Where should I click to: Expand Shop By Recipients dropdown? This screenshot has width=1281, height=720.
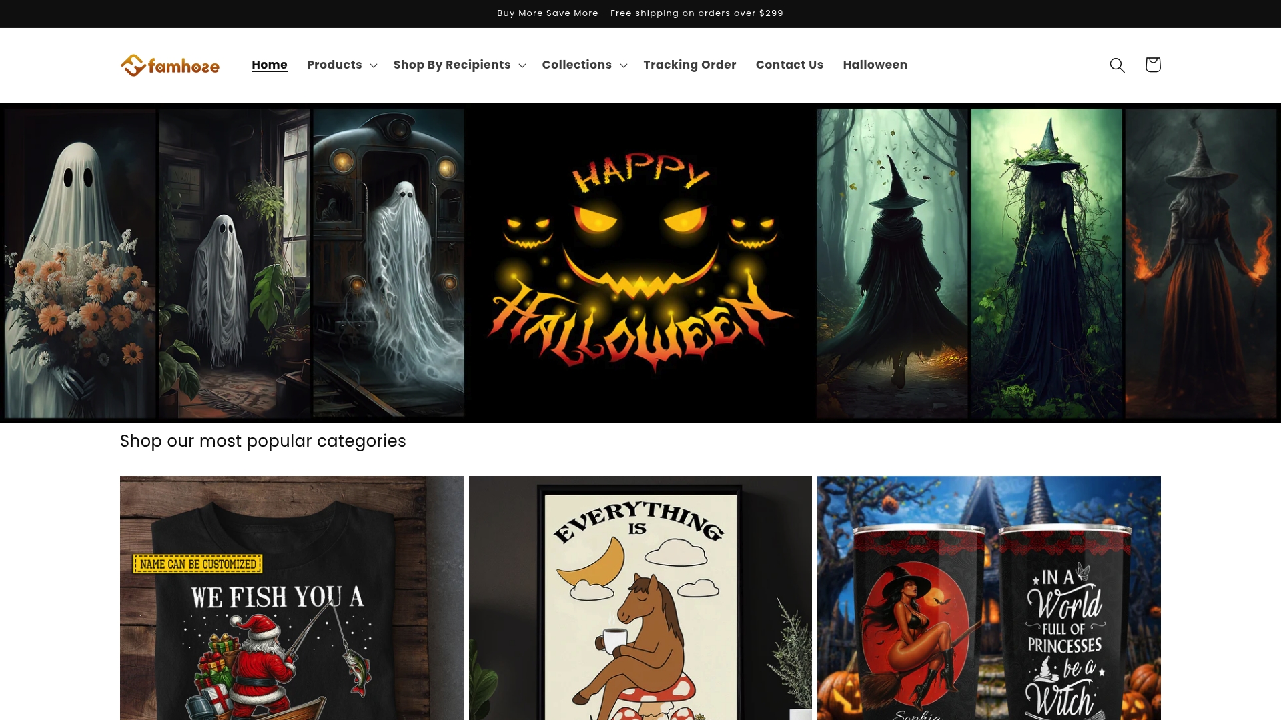pos(459,65)
